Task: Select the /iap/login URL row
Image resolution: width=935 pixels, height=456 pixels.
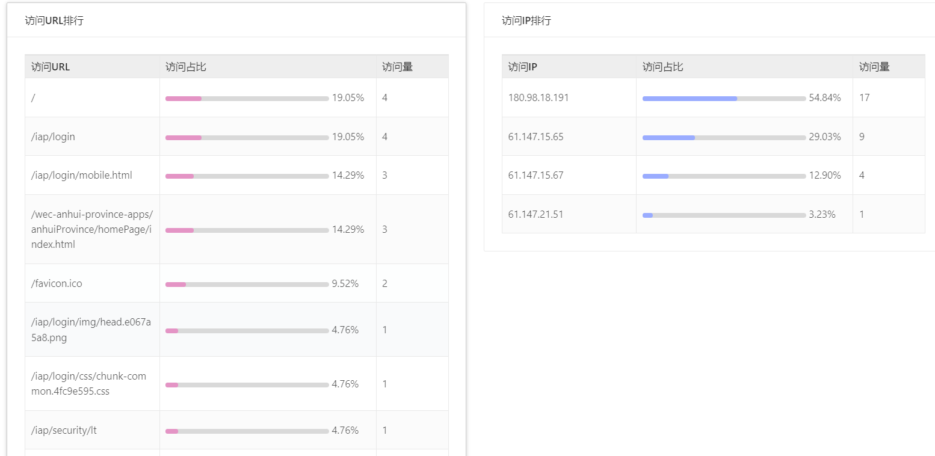Action: (x=54, y=137)
